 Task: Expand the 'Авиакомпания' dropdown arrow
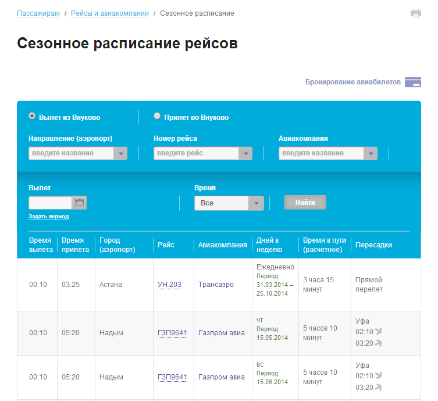coord(371,154)
